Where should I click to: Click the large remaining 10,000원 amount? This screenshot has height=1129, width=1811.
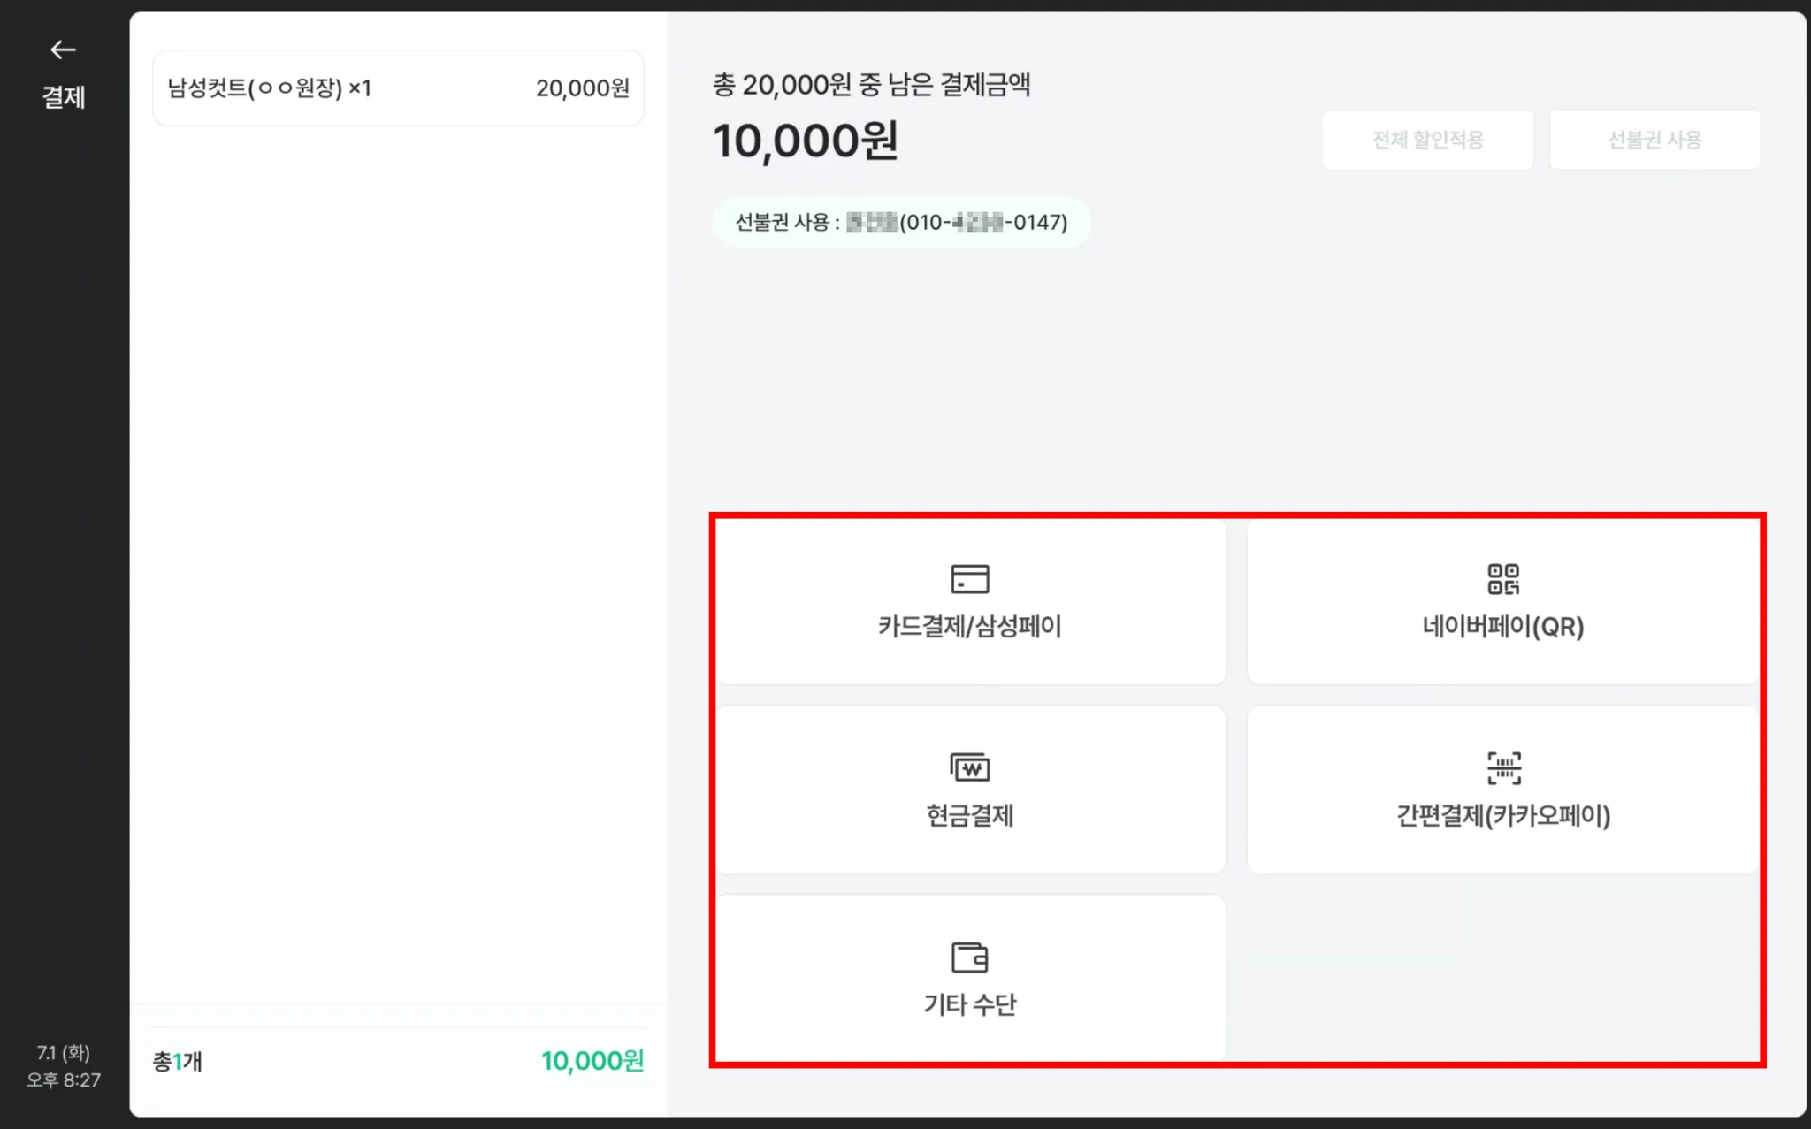(805, 141)
